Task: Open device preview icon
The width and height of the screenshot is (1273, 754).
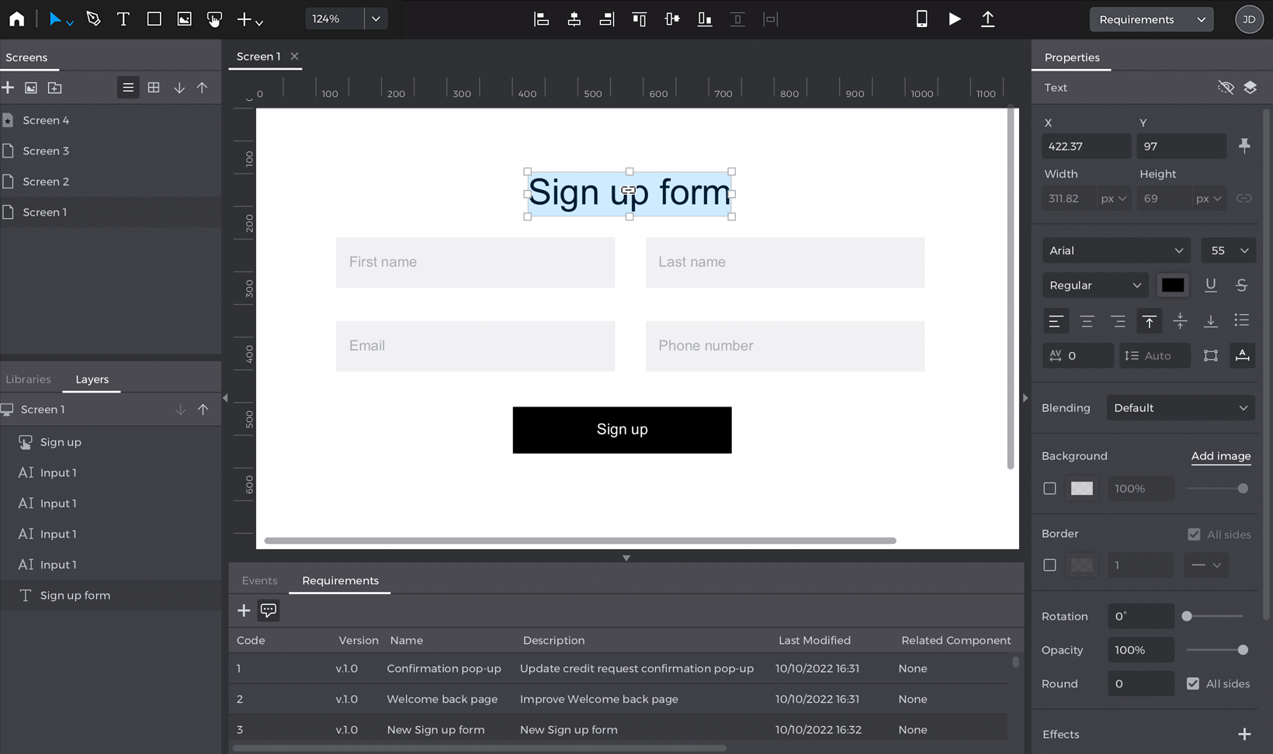Action: click(x=921, y=19)
